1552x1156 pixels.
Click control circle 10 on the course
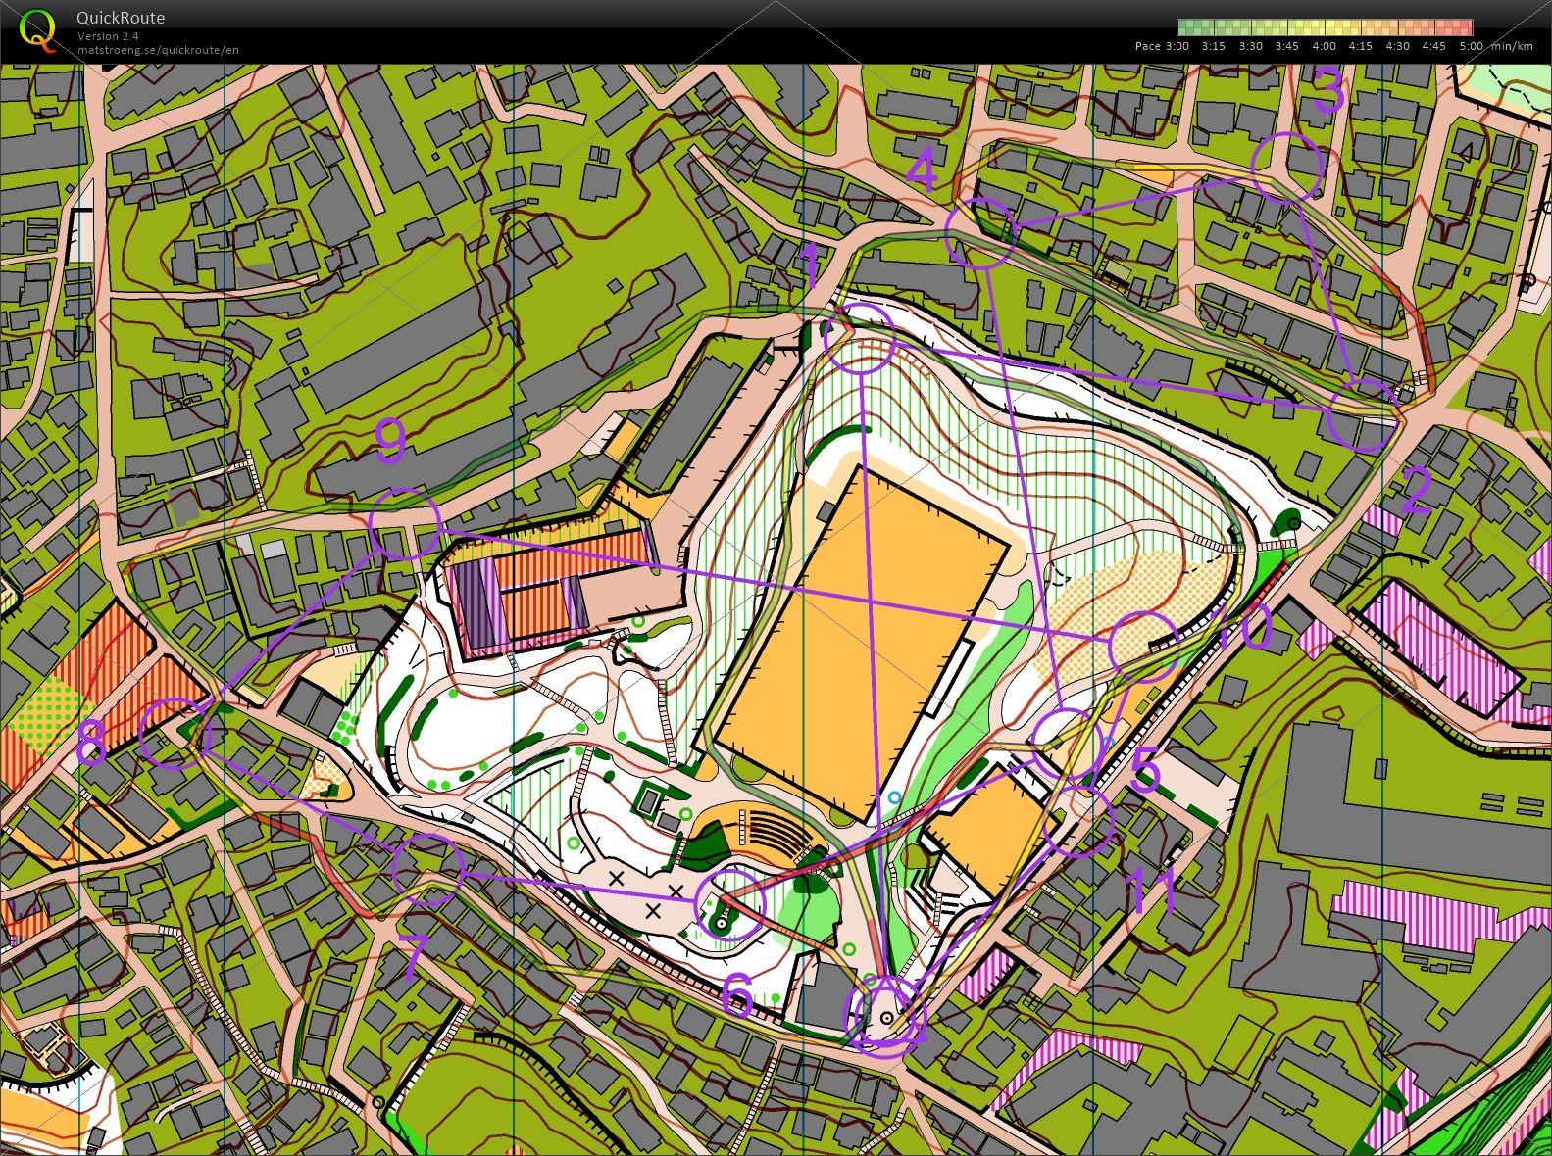tap(1142, 647)
